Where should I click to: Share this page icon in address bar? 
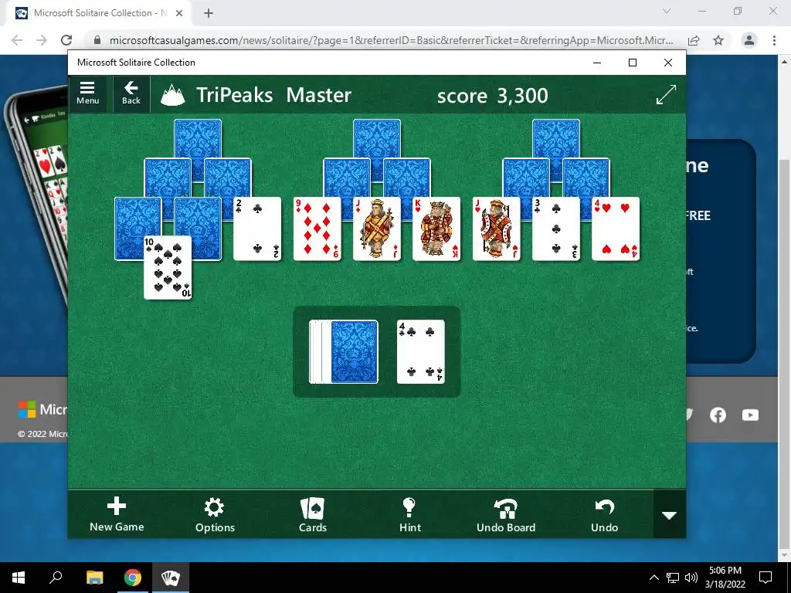(694, 40)
